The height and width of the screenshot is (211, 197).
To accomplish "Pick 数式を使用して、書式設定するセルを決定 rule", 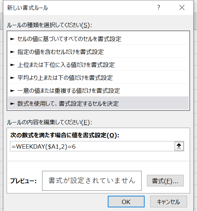I will pyautogui.click(x=98, y=103).
